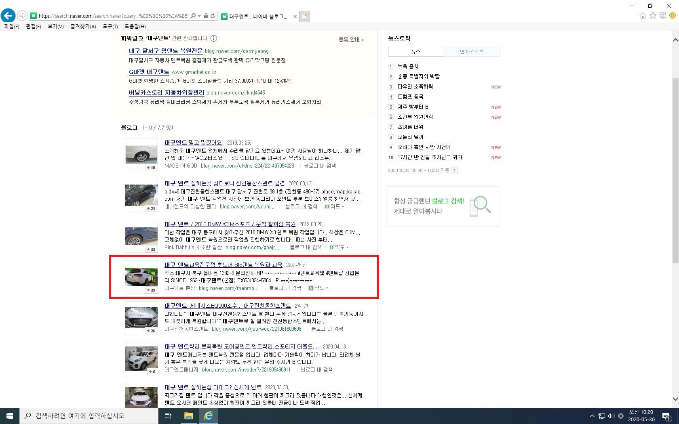Click the taskbar clock showing 오전 10:20

(x=641, y=416)
